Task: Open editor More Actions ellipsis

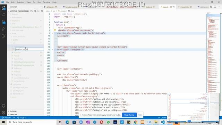Action: [x=219, y=7]
